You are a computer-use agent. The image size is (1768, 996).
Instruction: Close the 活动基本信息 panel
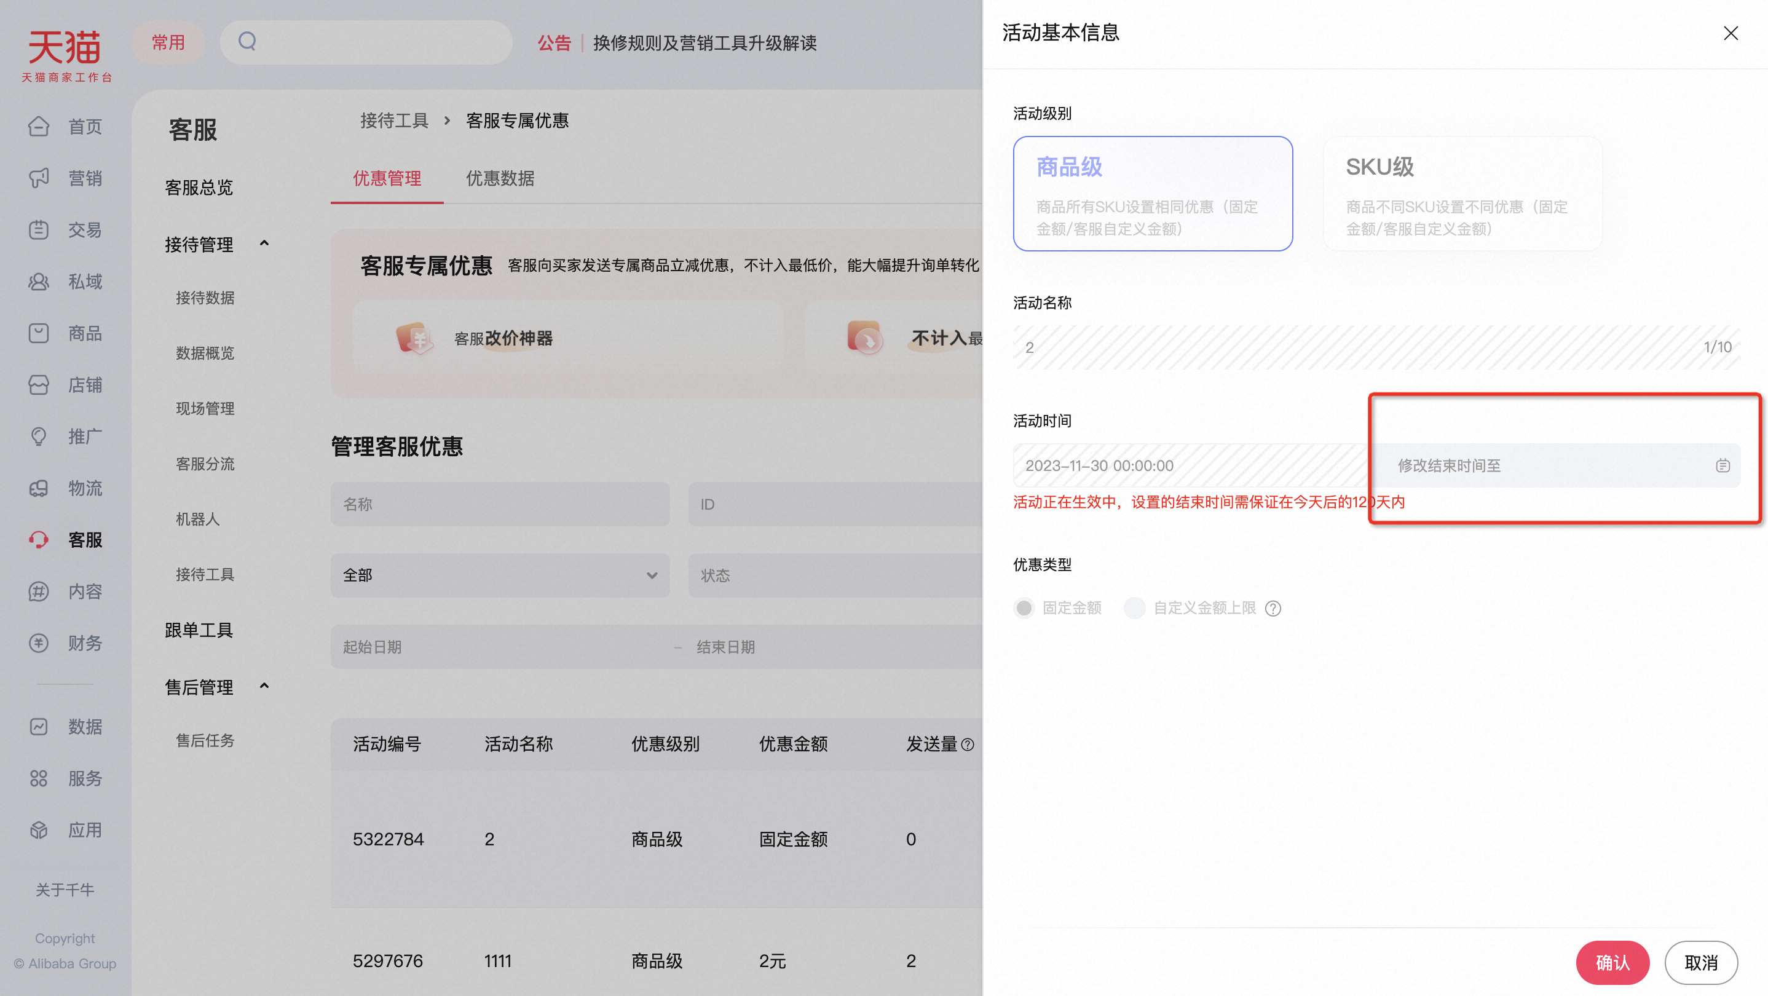coord(1731,33)
